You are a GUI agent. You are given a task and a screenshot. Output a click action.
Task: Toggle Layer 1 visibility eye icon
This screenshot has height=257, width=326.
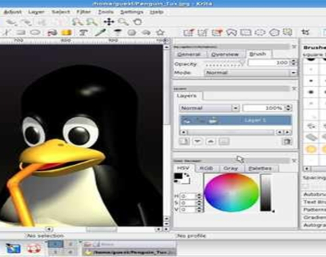point(186,120)
